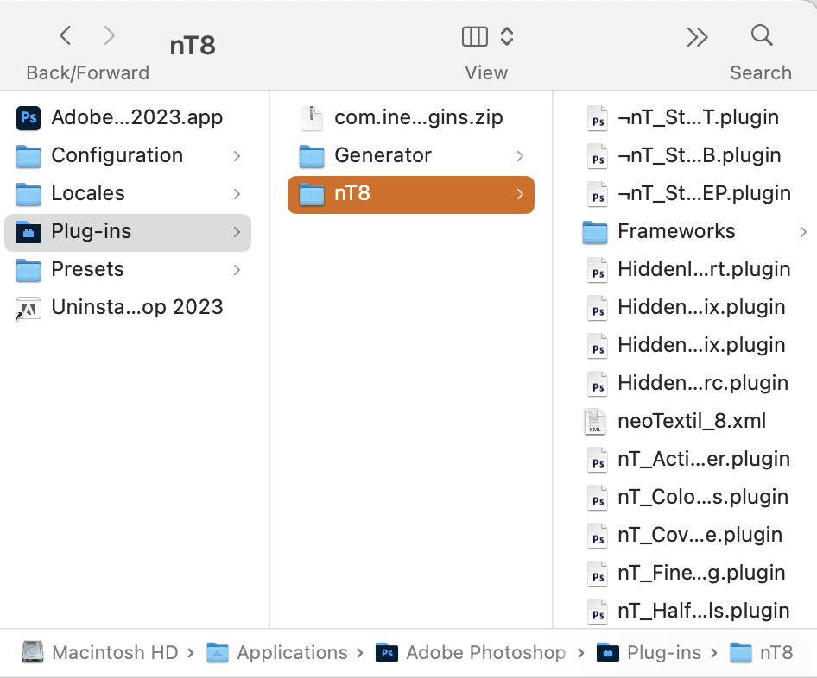This screenshot has width=817, height=678.
Task: Select the nT_Half…ls.plugin name
Action: [704, 611]
